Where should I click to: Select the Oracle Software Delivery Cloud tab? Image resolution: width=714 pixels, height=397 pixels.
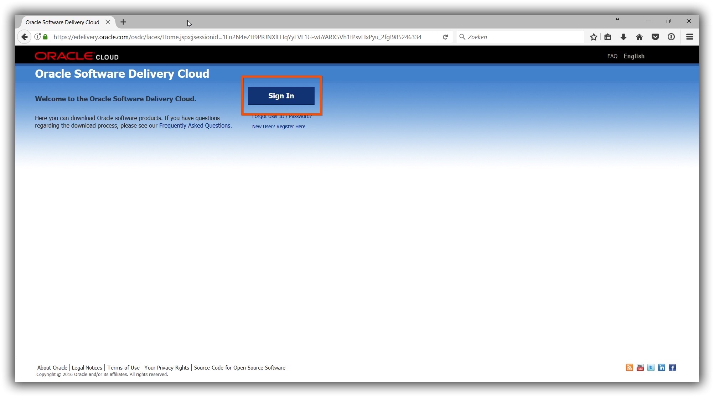62,22
